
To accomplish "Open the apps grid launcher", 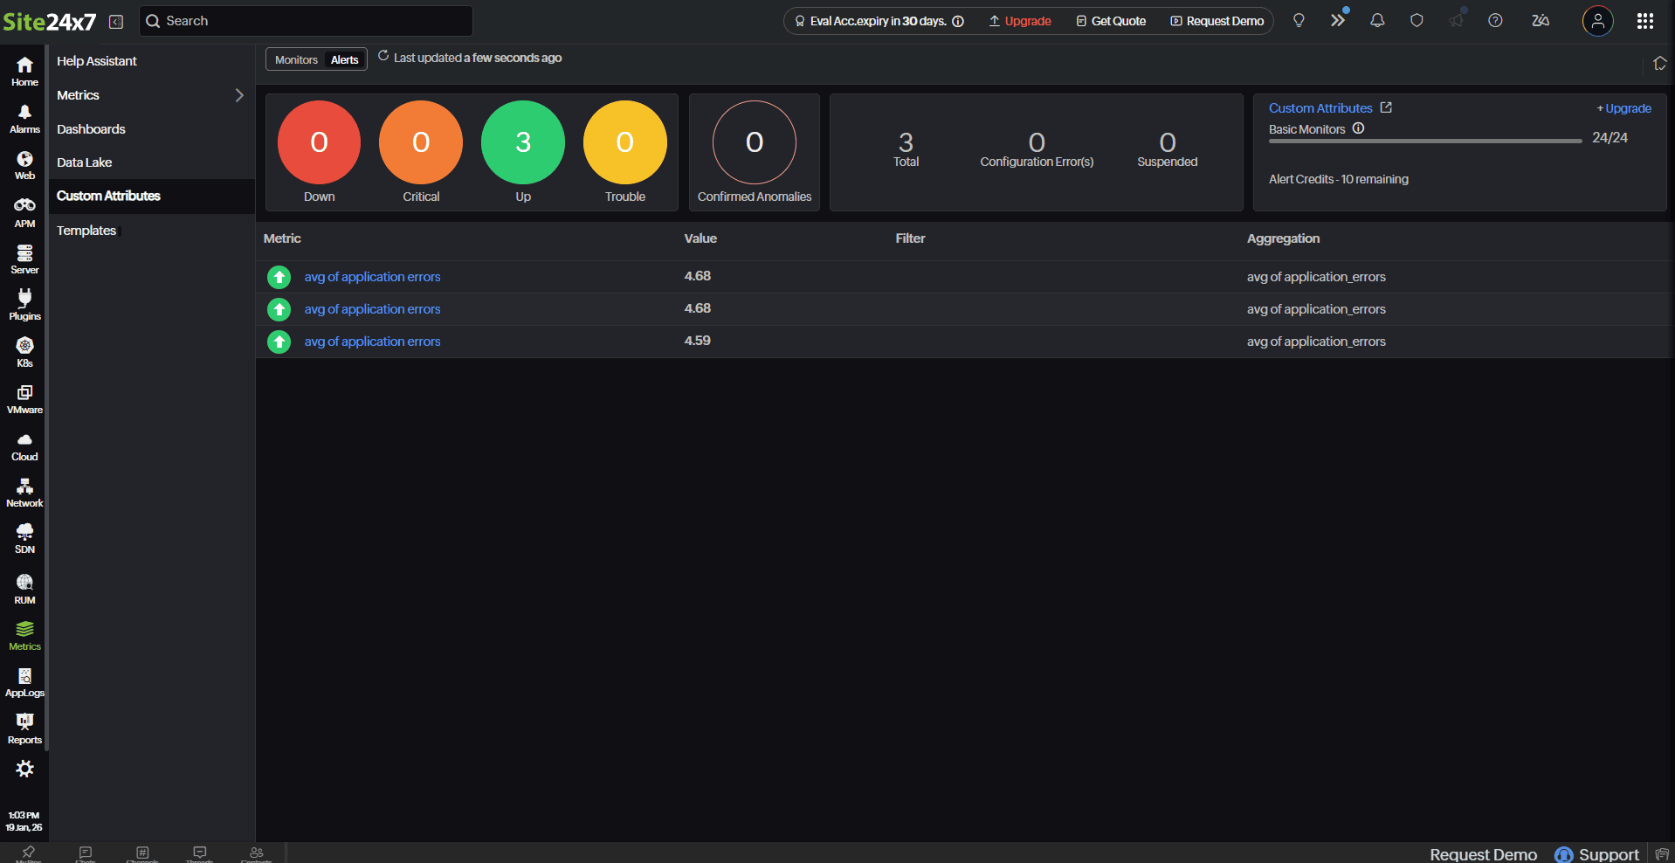I will point(1644,21).
